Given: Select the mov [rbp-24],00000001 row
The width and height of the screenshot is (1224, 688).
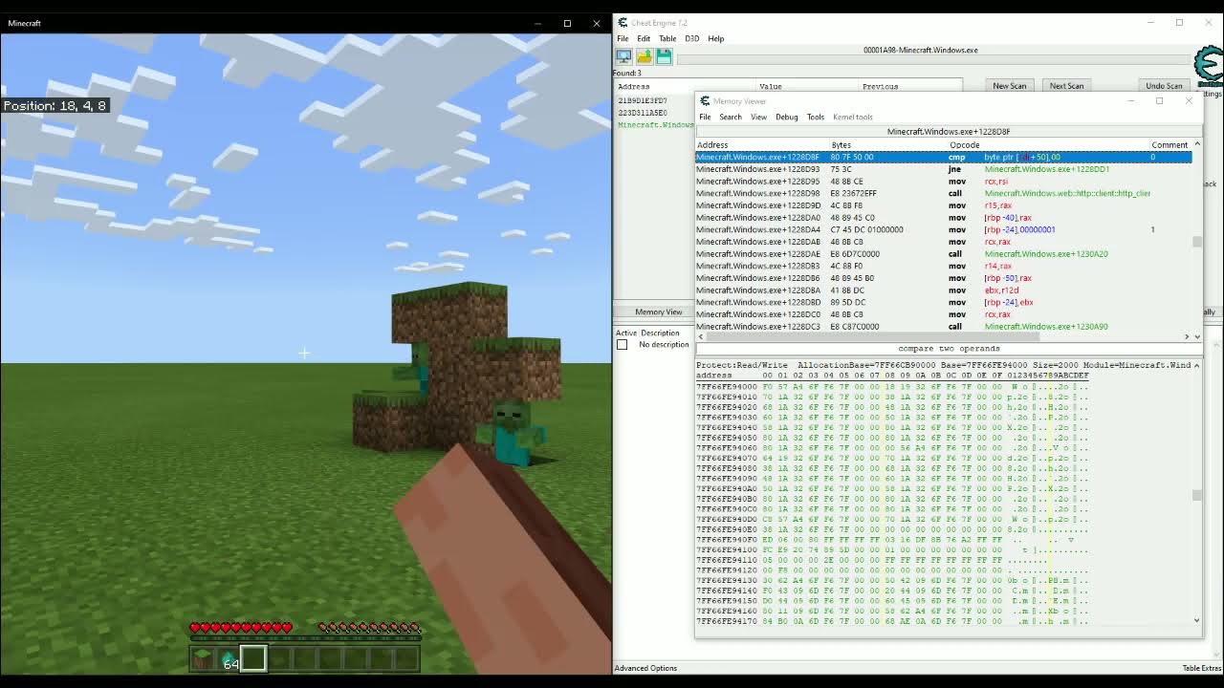Looking at the screenshot, I should pos(943,229).
